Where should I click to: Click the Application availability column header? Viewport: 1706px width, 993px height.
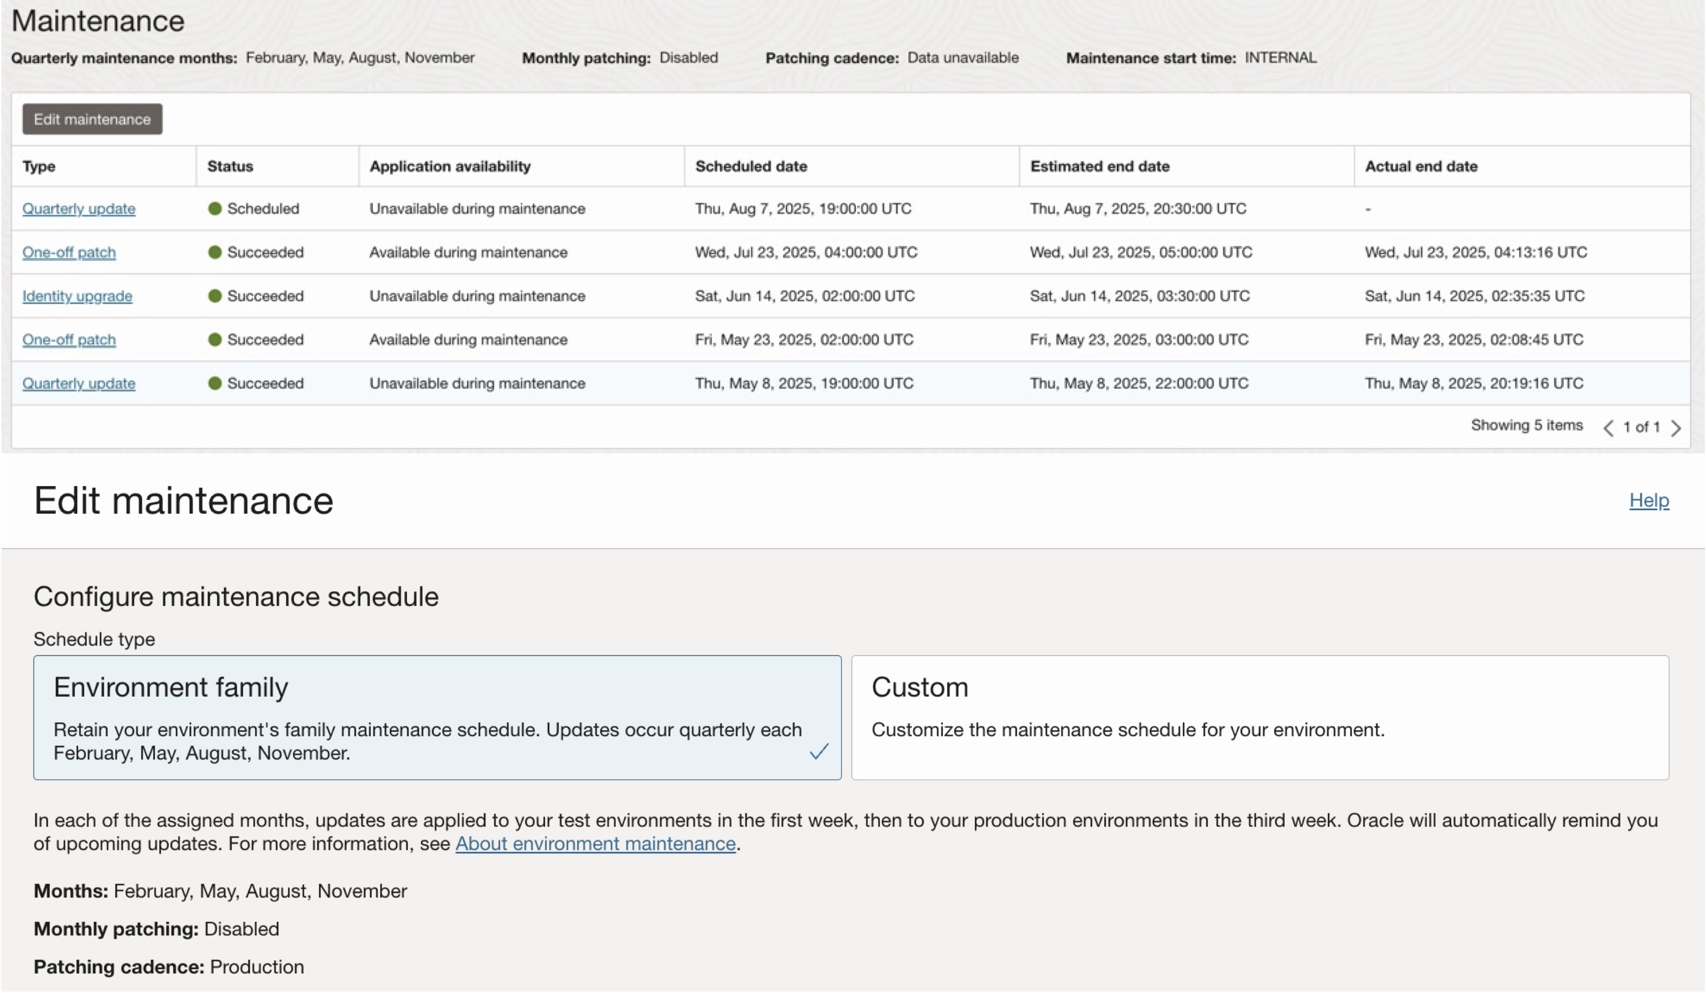coord(449,166)
